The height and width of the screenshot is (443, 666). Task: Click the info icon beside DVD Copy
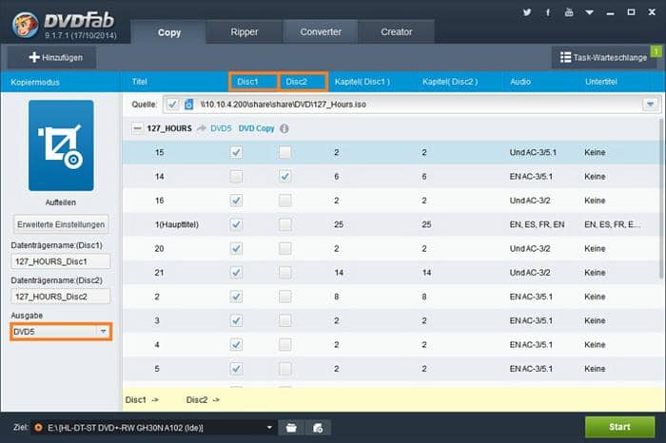284,128
